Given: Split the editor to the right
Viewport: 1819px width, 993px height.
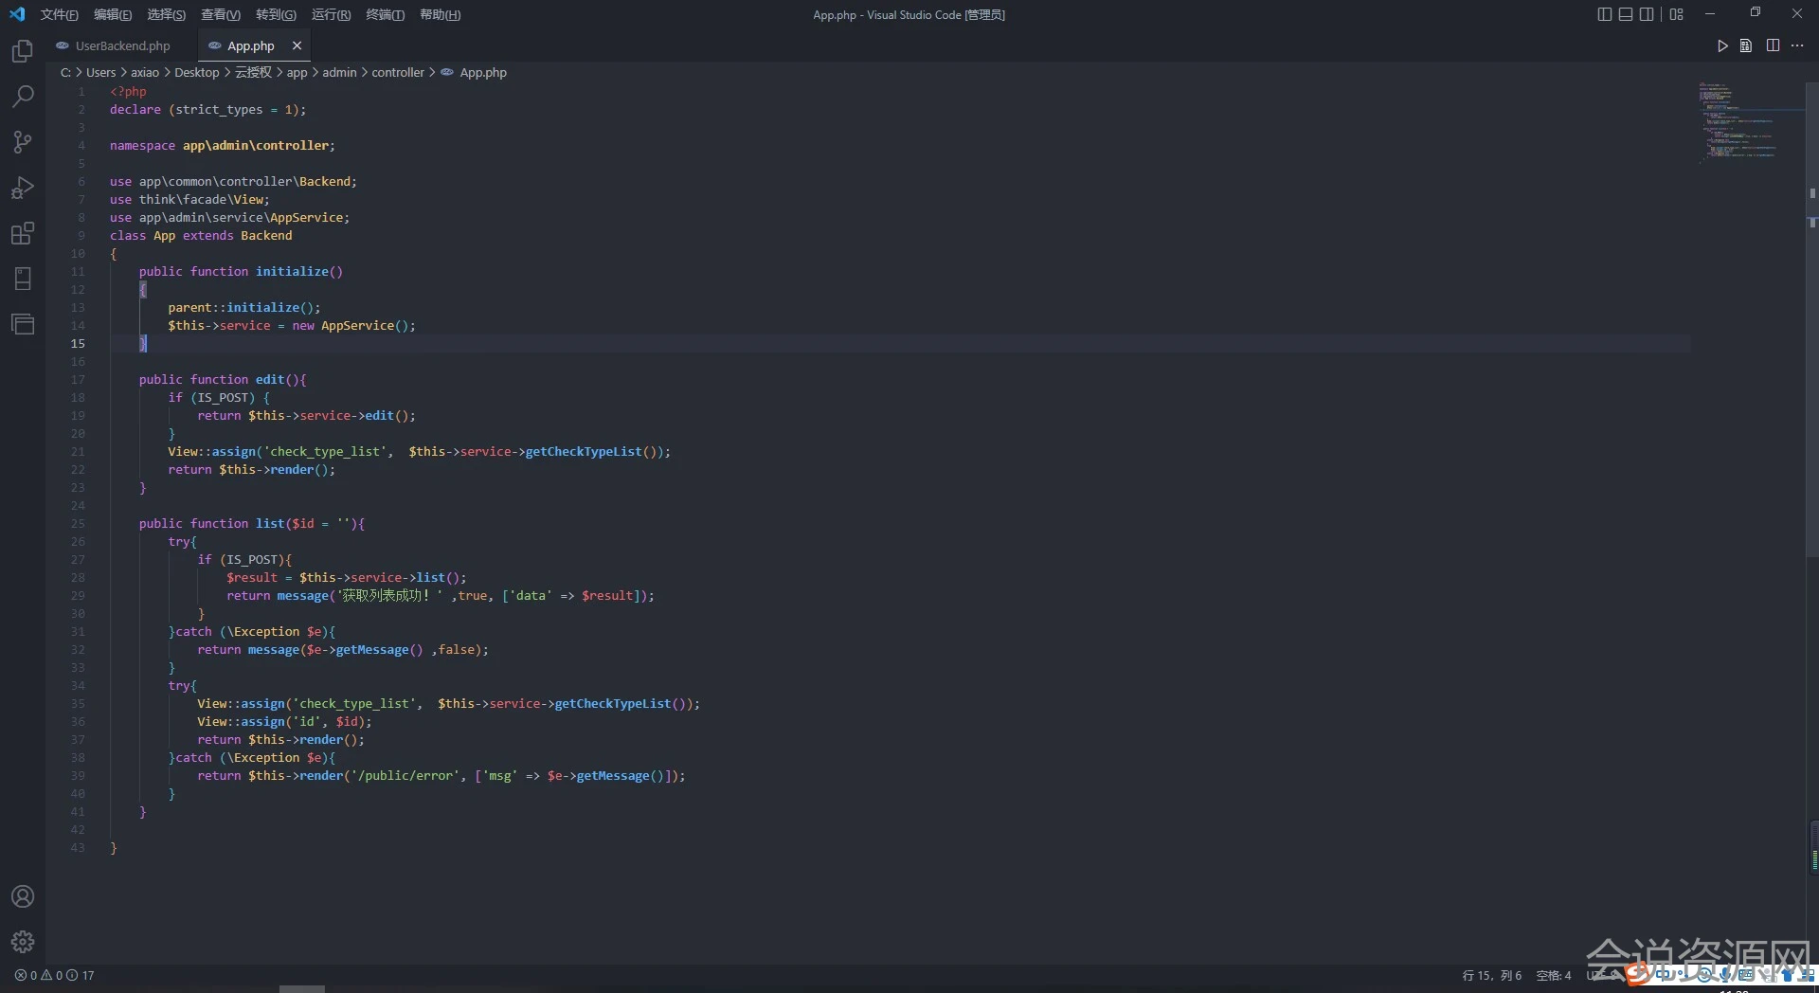Looking at the screenshot, I should 1773,45.
